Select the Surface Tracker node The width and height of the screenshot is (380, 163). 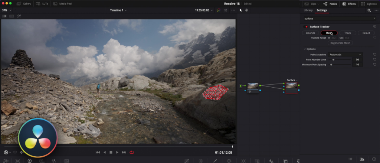pyautogui.click(x=291, y=88)
